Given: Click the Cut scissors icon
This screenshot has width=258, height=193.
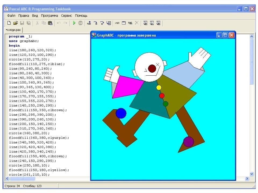Looking at the screenshot, I should point(37,23).
